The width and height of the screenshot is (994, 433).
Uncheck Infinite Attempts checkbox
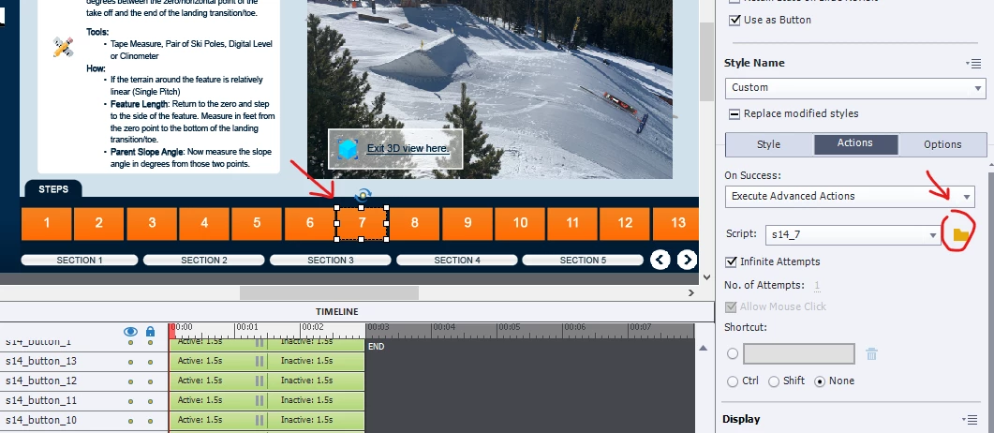(731, 261)
